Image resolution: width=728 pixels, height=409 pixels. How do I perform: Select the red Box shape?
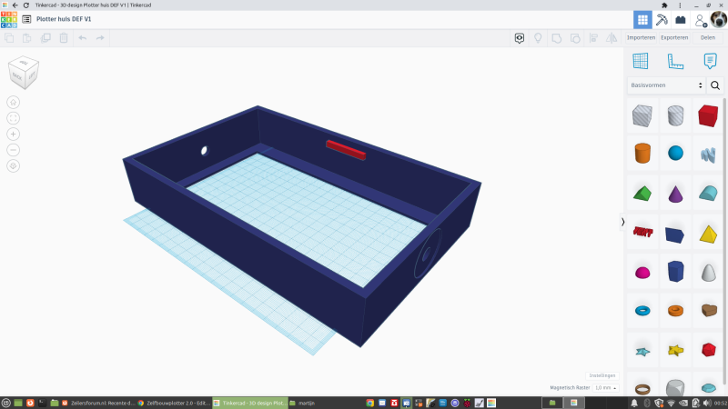(708, 115)
